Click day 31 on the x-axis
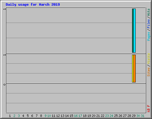The image size is (152, 119). pos(142,116)
